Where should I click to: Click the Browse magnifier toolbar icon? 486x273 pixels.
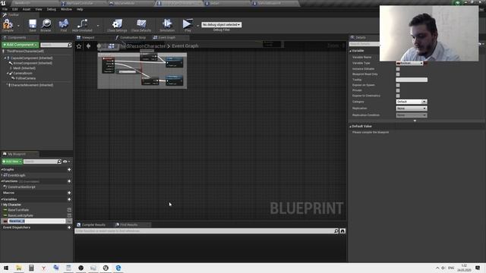(46, 25)
